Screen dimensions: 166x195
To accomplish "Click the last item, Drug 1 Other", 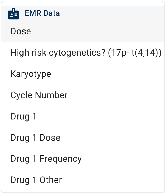I will tap(36, 180).
